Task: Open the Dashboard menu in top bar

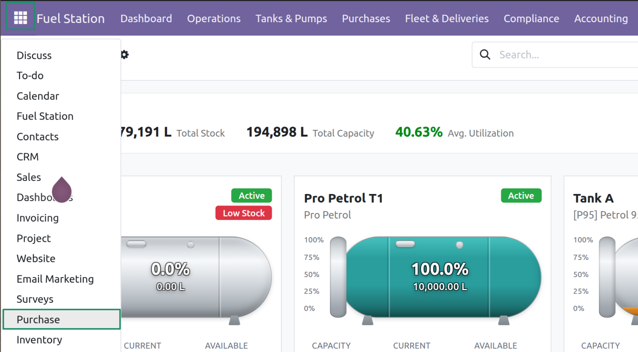Action: (146, 18)
